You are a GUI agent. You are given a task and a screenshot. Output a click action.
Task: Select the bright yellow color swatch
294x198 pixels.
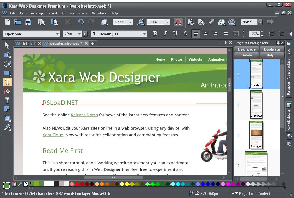click(127, 184)
